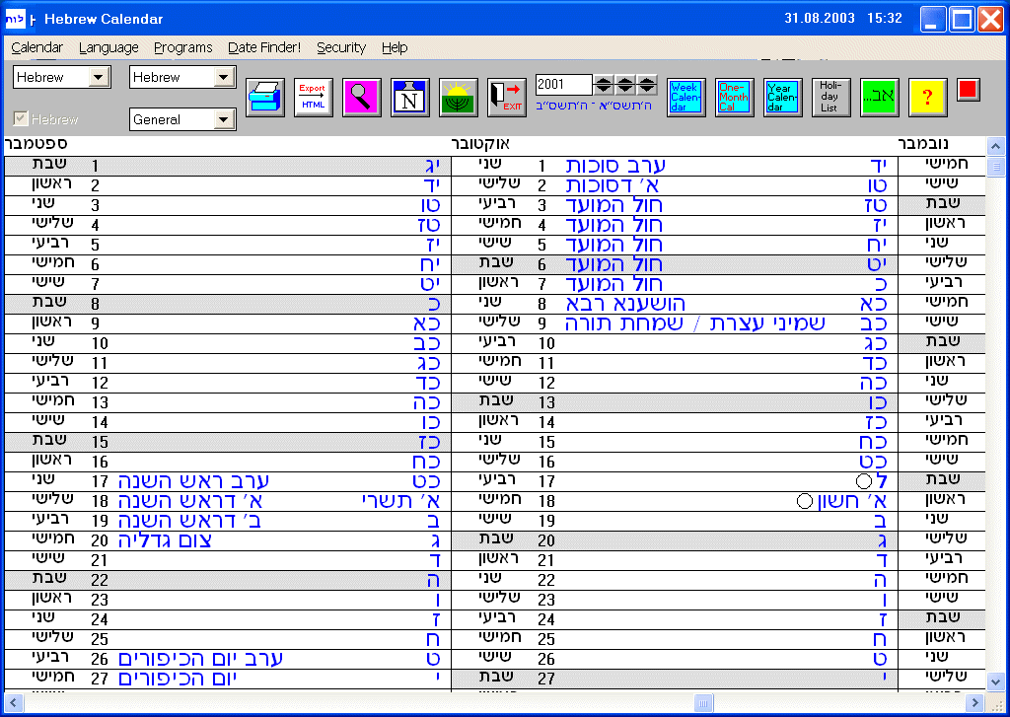
Task: Click the horizontal scrollbar thumb
Action: click(x=703, y=703)
